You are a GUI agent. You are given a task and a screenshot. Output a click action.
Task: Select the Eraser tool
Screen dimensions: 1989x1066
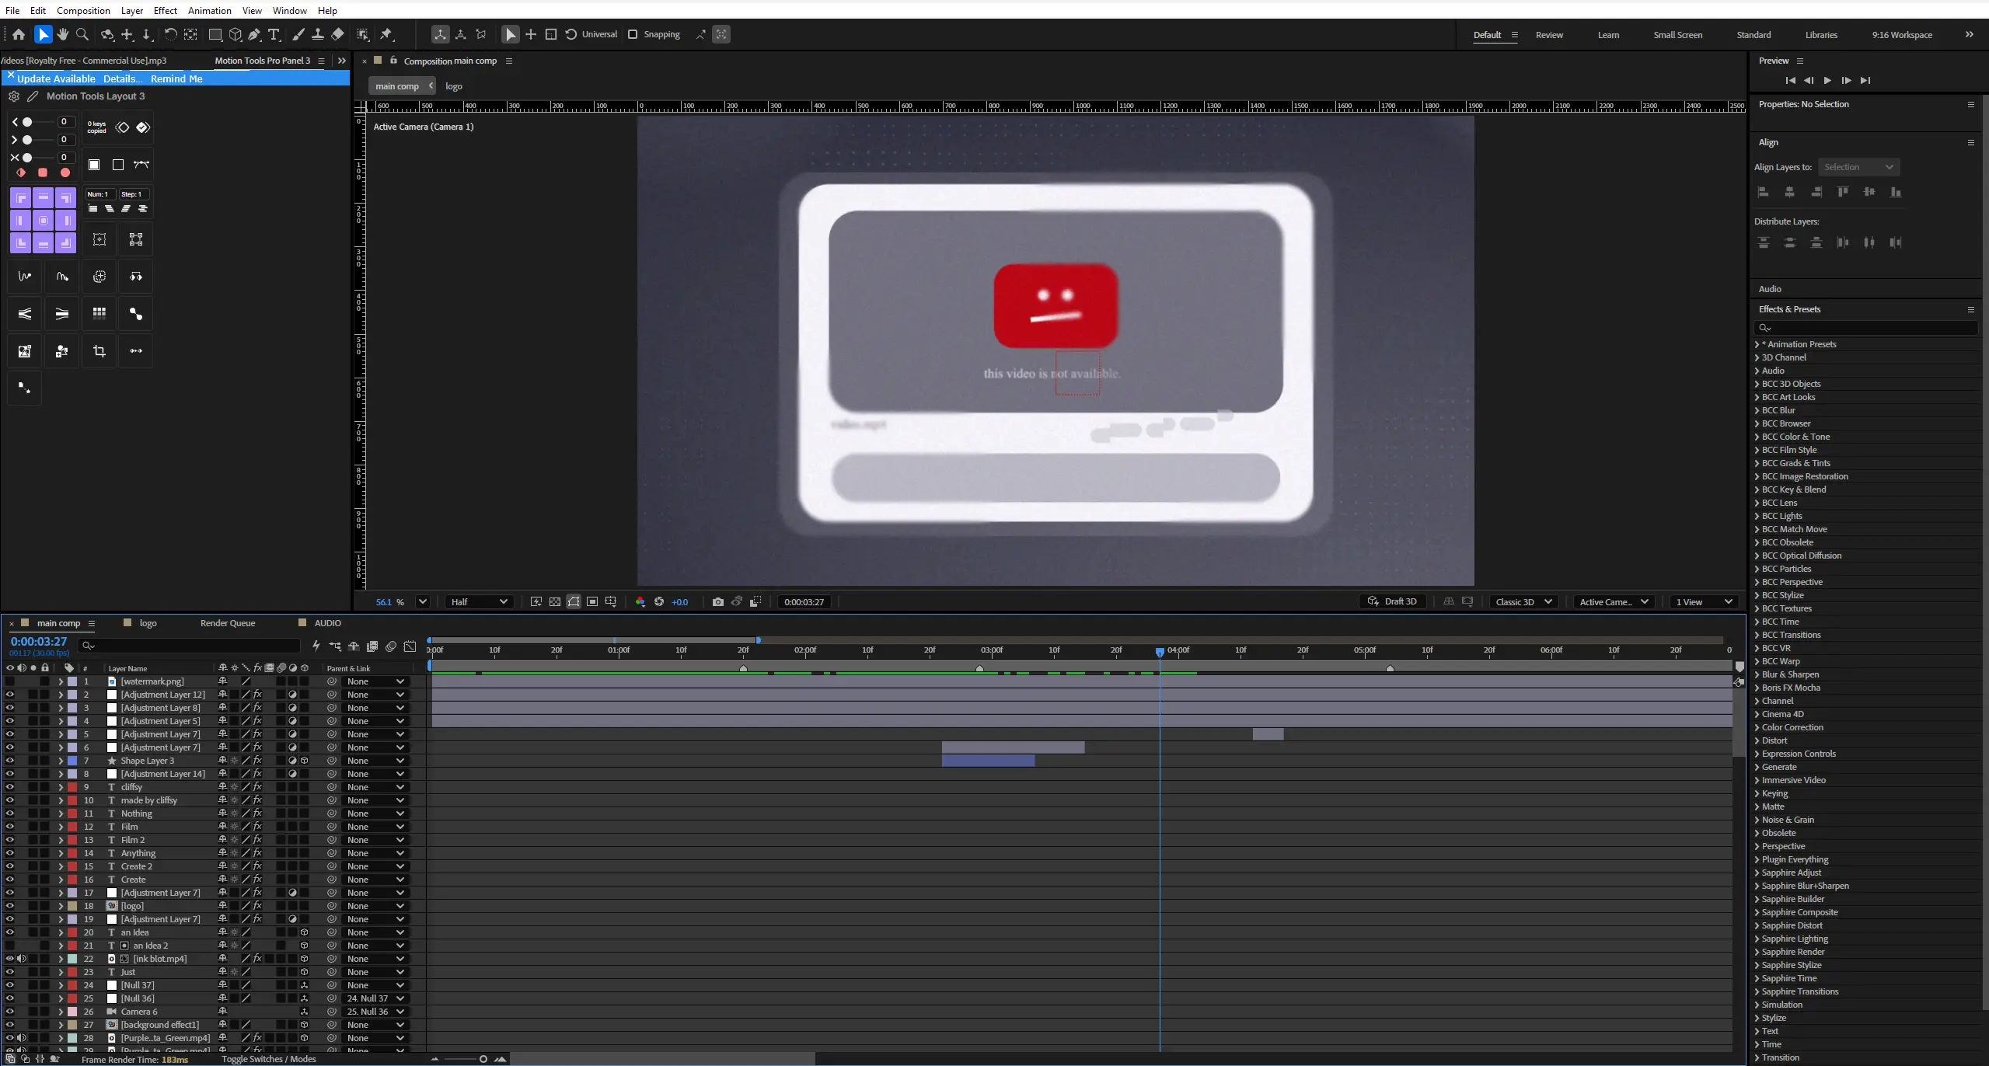[337, 34]
